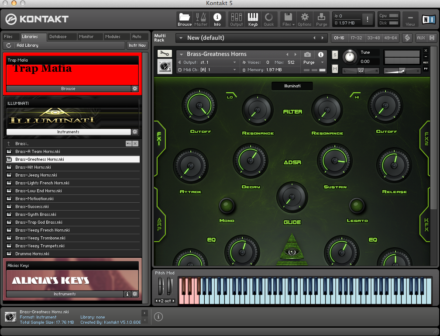Click the instrument thumbnail icon in status bar

(x=10, y=317)
